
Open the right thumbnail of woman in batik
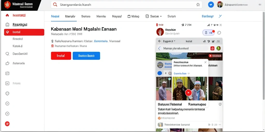[x=216, y=89]
